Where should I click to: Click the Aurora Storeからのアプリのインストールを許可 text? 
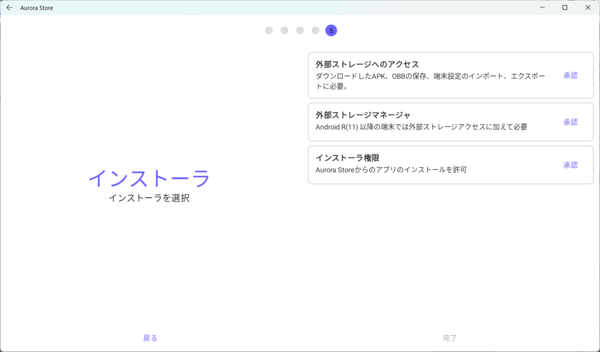[x=391, y=170]
